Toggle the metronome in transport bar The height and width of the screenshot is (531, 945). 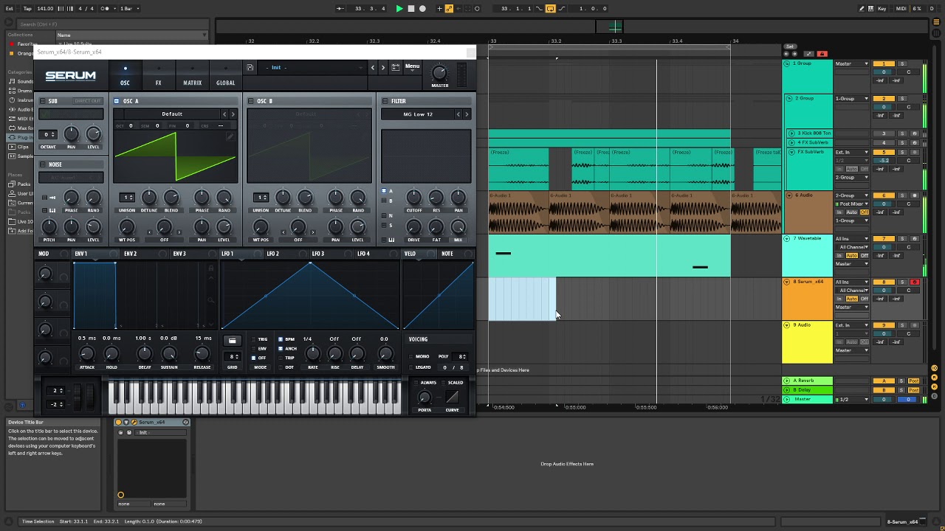106,9
